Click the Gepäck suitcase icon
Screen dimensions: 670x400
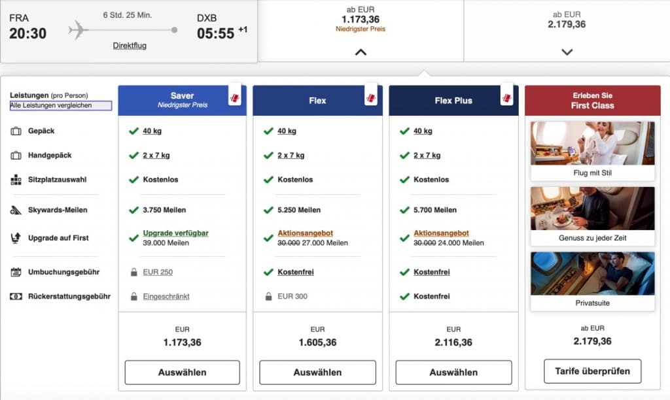point(16,131)
